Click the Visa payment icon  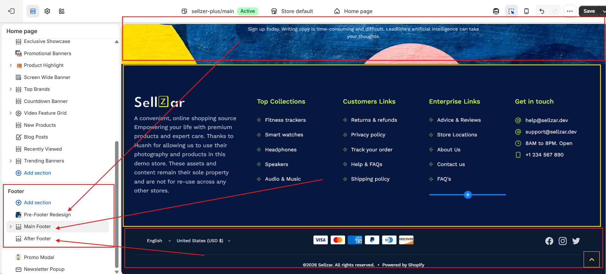[321, 240]
